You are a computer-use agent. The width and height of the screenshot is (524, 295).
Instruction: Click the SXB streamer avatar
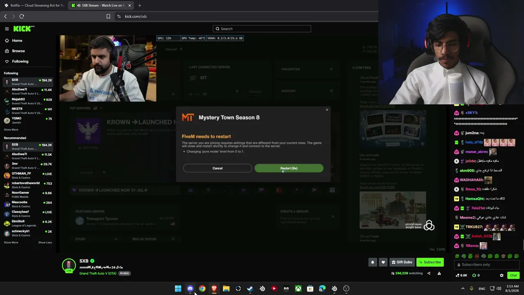tap(69, 265)
